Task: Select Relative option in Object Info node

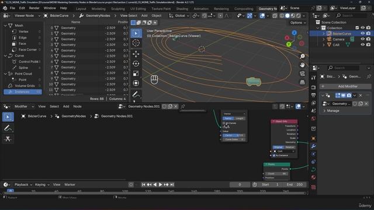Action: coord(290,147)
